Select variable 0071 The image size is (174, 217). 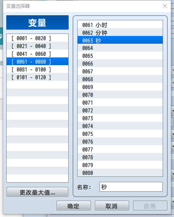120,102
